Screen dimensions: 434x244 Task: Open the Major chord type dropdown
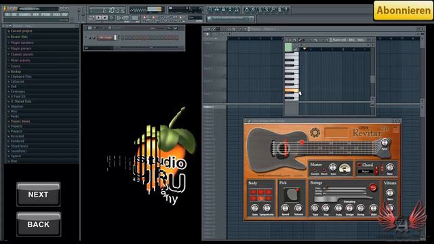366,171
